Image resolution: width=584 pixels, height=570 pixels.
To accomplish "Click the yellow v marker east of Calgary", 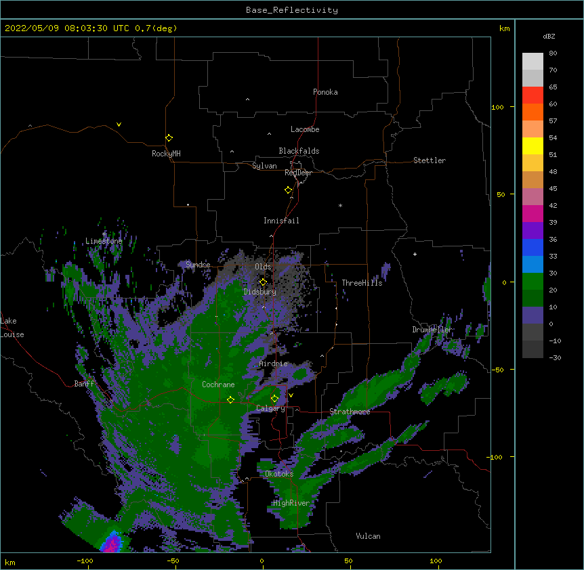I will 291,395.
